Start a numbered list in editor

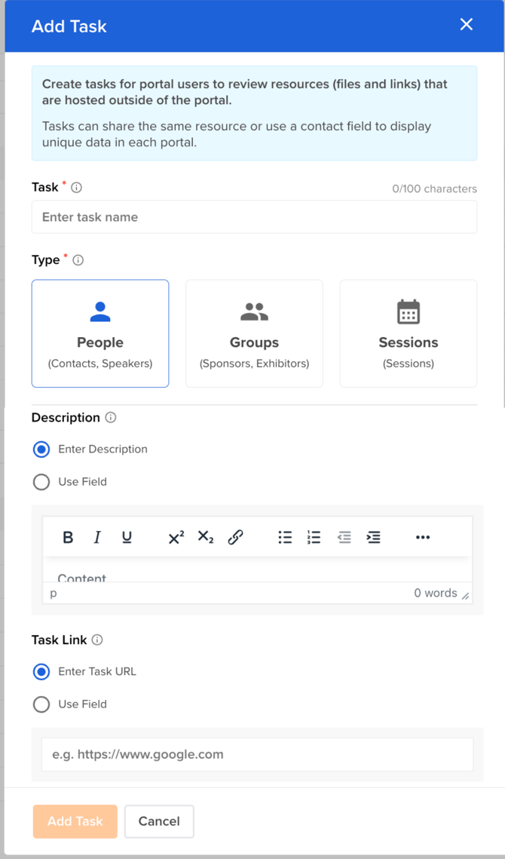(314, 537)
